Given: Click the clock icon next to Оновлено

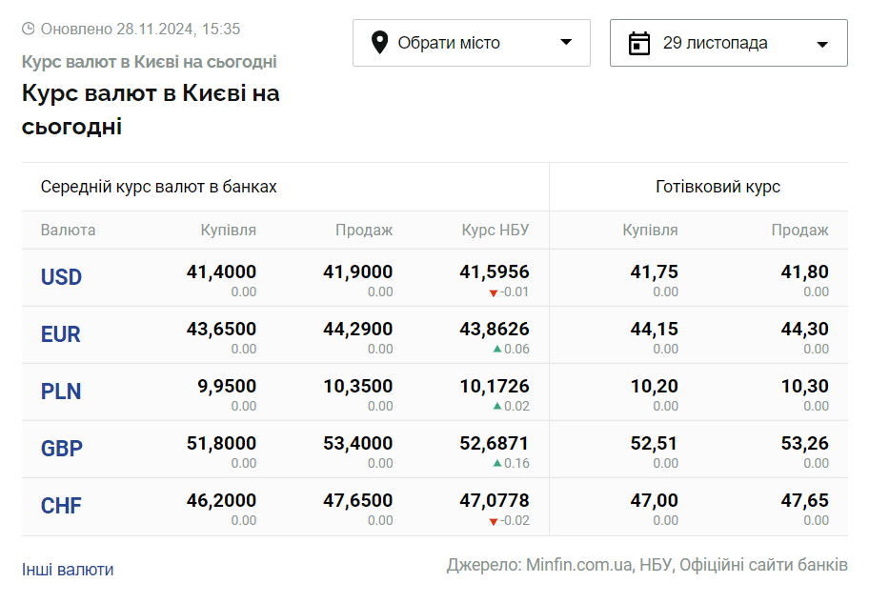Looking at the screenshot, I should click(x=29, y=29).
